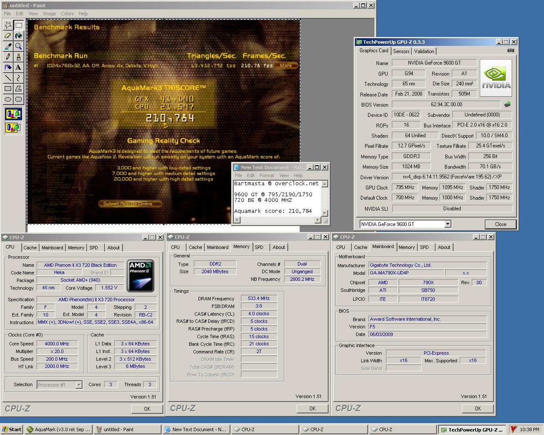
Task: Click Submit Results Online in AquaMark
Action: coord(130,203)
